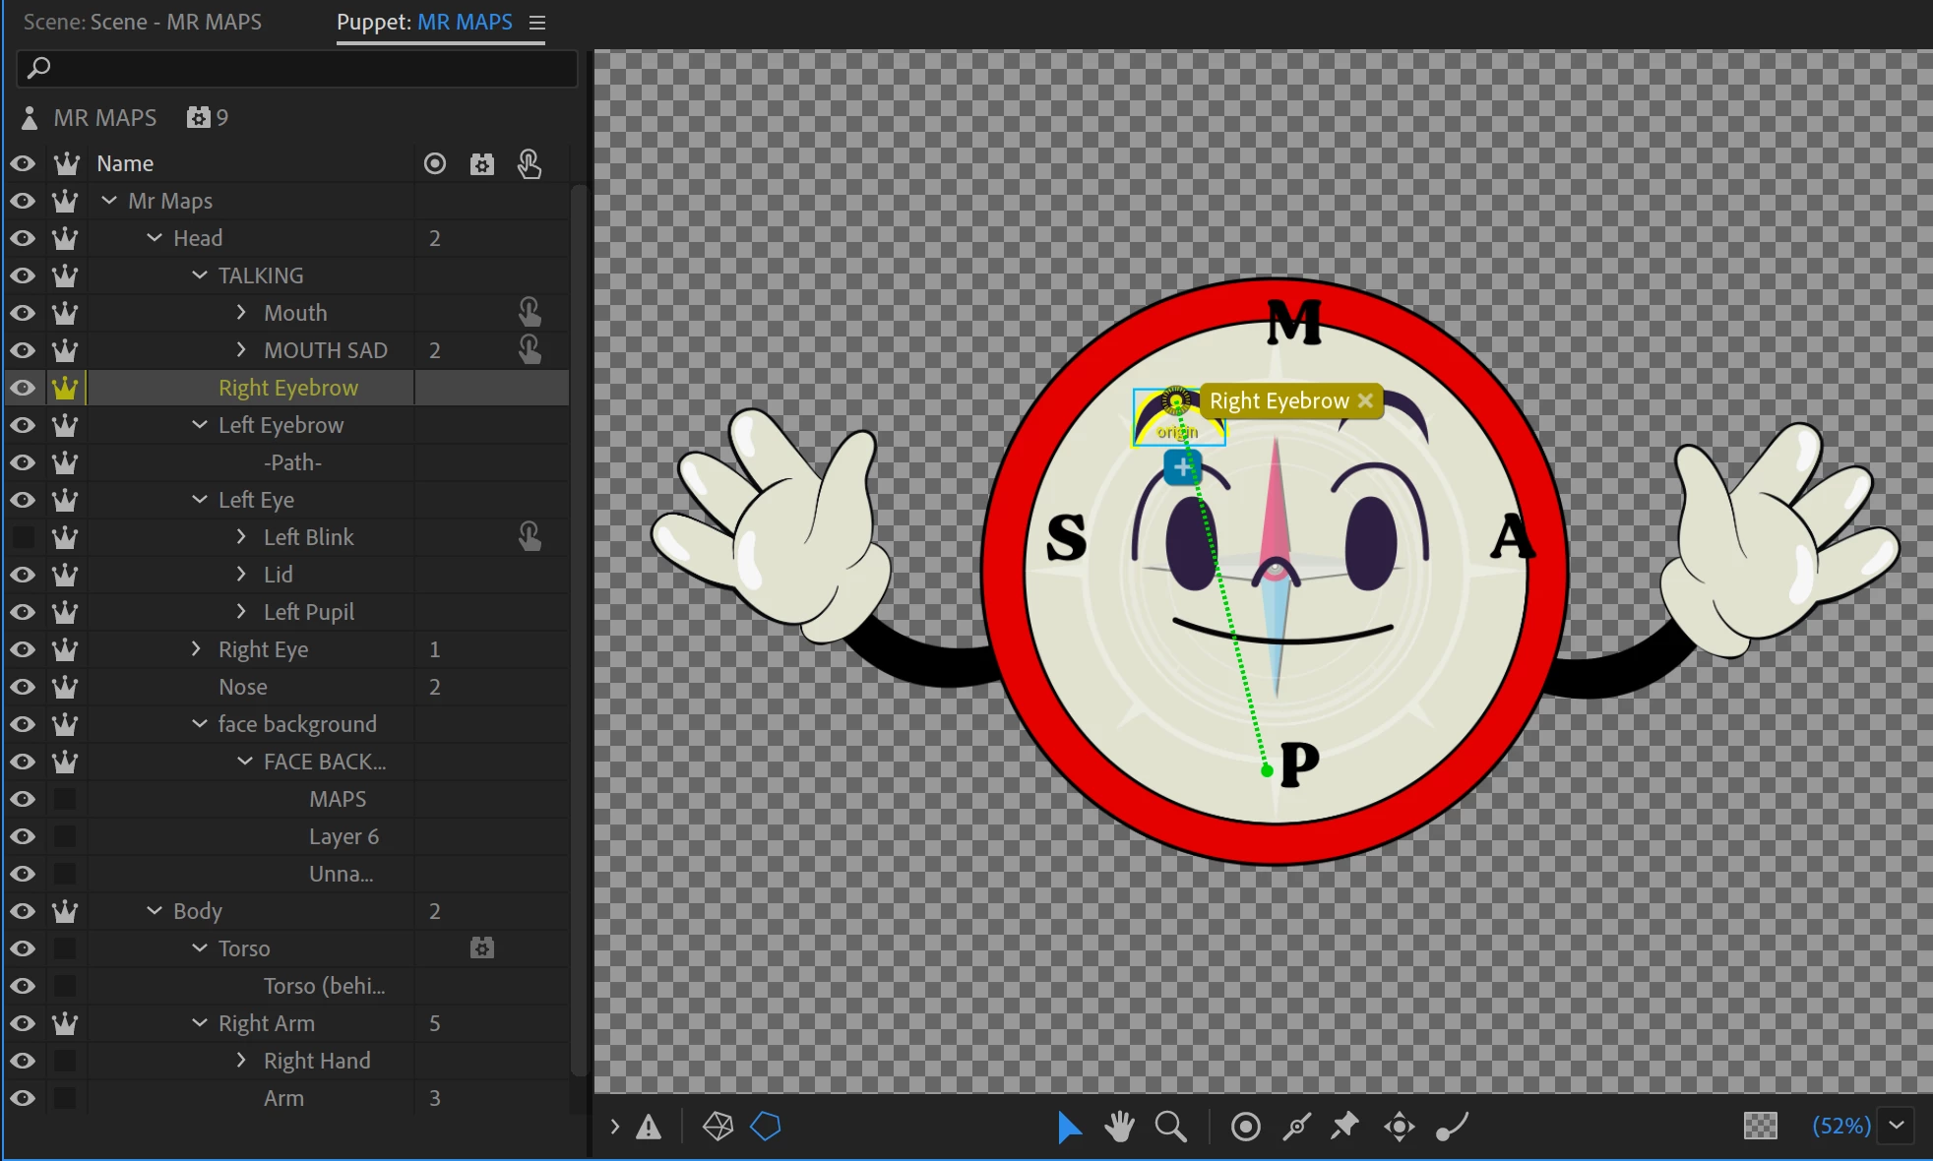Switch to the Scene tab
Screen dimensions: 1933x1161
[x=143, y=22]
